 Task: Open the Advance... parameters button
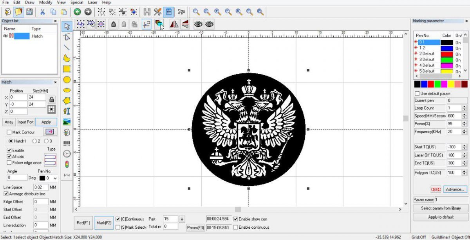(455, 189)
